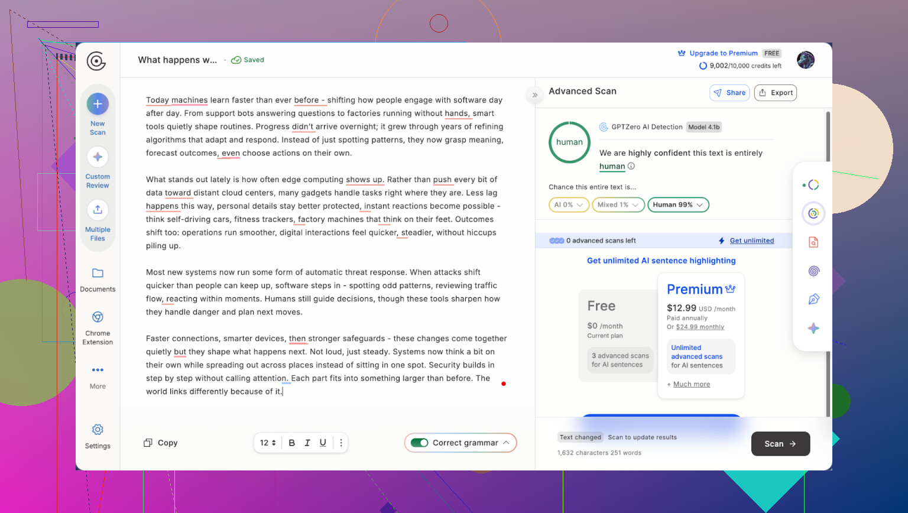The height and width of the screenshot is (513, 908).
Task: Click the Bold formatting icon
Action: tap(291, 443)
